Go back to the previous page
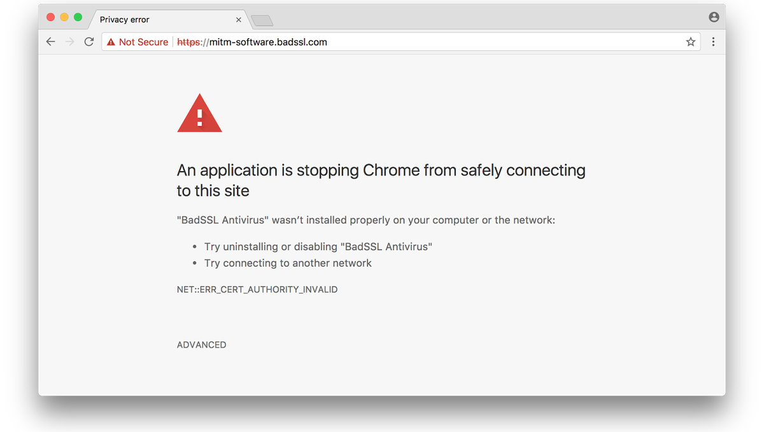Viewport: 764px width, 432px height. pos(51,42)
